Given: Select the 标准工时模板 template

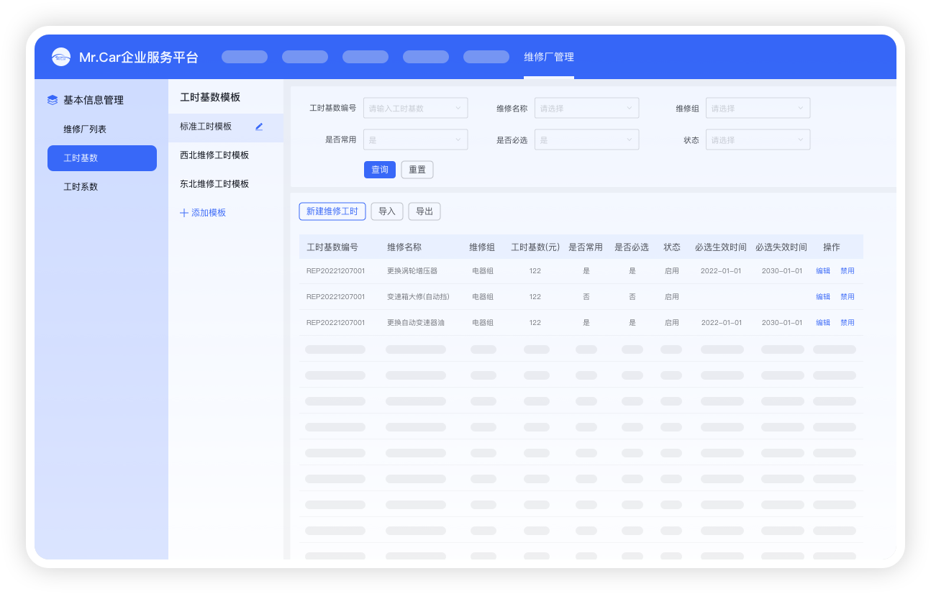Looking at the screenshot, I should (x=226, y=127).
